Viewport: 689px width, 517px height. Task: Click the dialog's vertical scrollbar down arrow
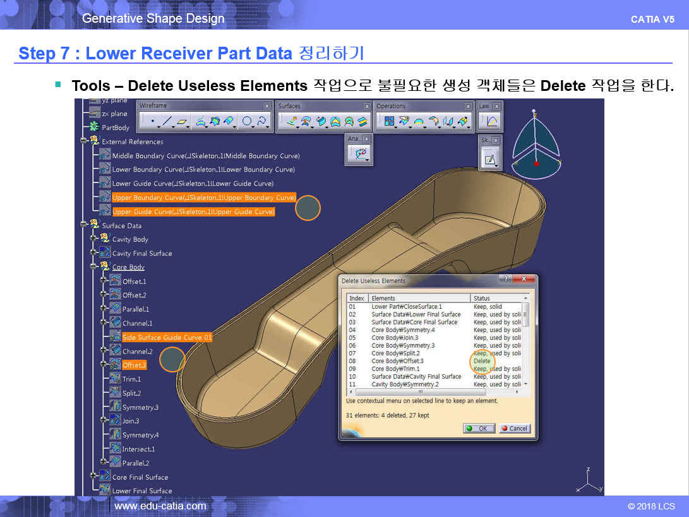coord(525,384)
